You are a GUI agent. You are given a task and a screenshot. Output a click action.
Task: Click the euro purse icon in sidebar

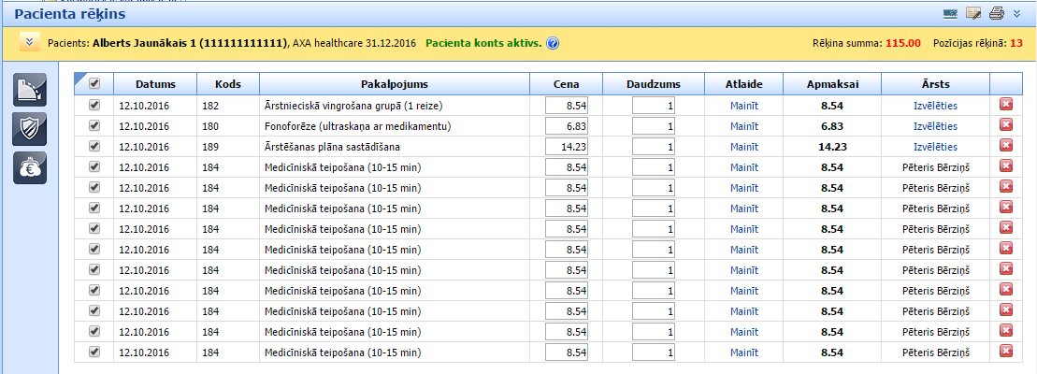30,167
